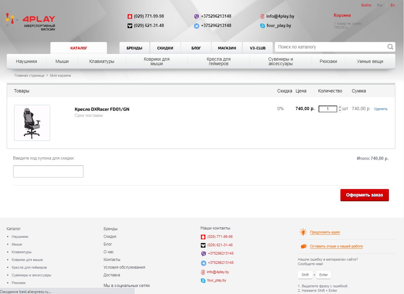Select Мыши category in menu bar
Image resolution: width=404 pixels, height=294 pixels.
pyautogui.click(x=62, y=61)
